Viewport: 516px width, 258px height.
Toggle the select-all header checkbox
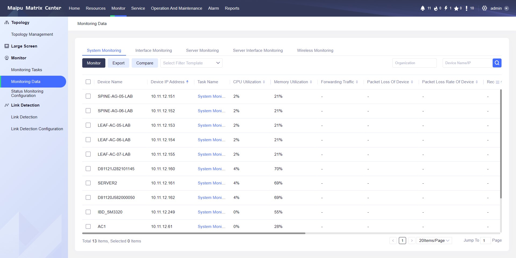coord(88,82)
